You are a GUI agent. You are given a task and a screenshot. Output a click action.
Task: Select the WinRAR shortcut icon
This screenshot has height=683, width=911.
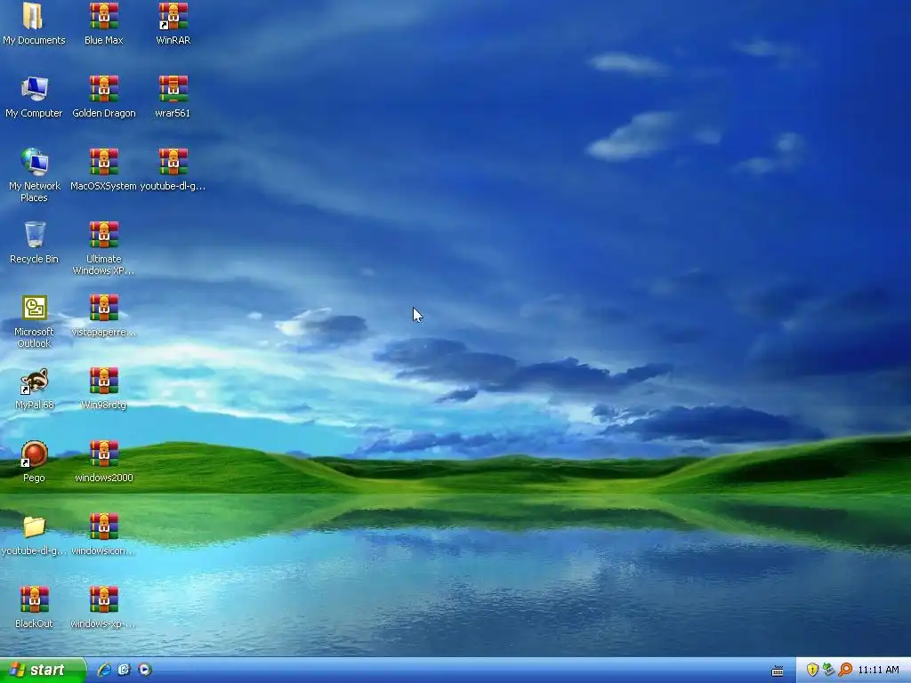(173, 16)
